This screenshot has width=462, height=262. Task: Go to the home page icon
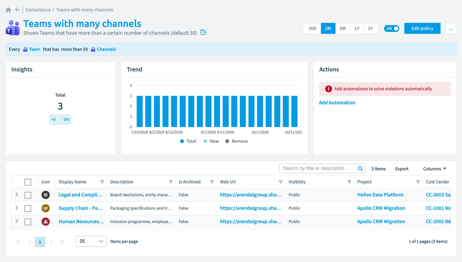pyautogui.click(x=8, y=10)
